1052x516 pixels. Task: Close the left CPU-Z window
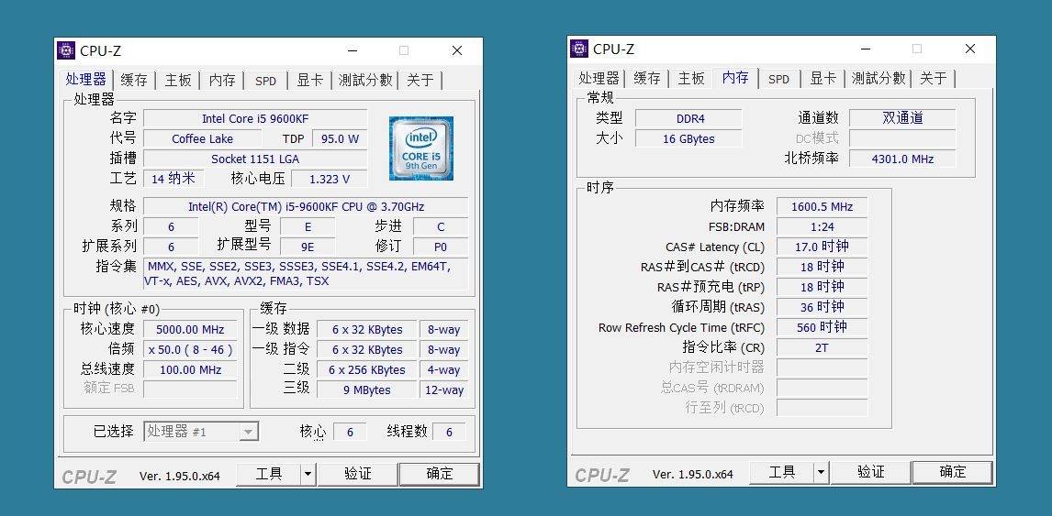[x=457, y=50]
